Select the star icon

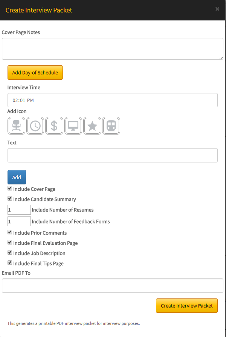click(92, 126)
